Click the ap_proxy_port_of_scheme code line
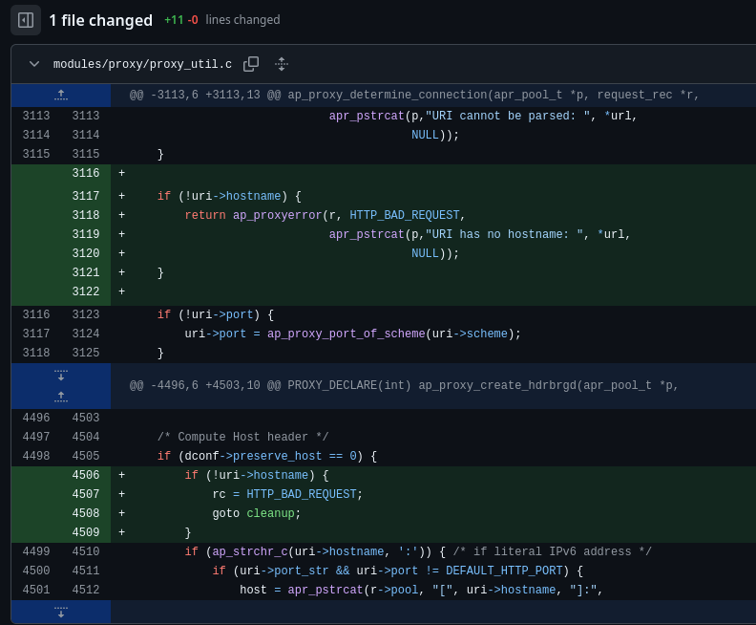Viewport: 756px width, 625px height. click(x=353, y=334)
